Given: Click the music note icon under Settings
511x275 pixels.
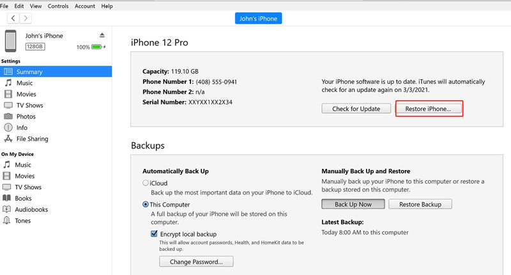Looking at the screenshot, I should (x=8, y=83).
